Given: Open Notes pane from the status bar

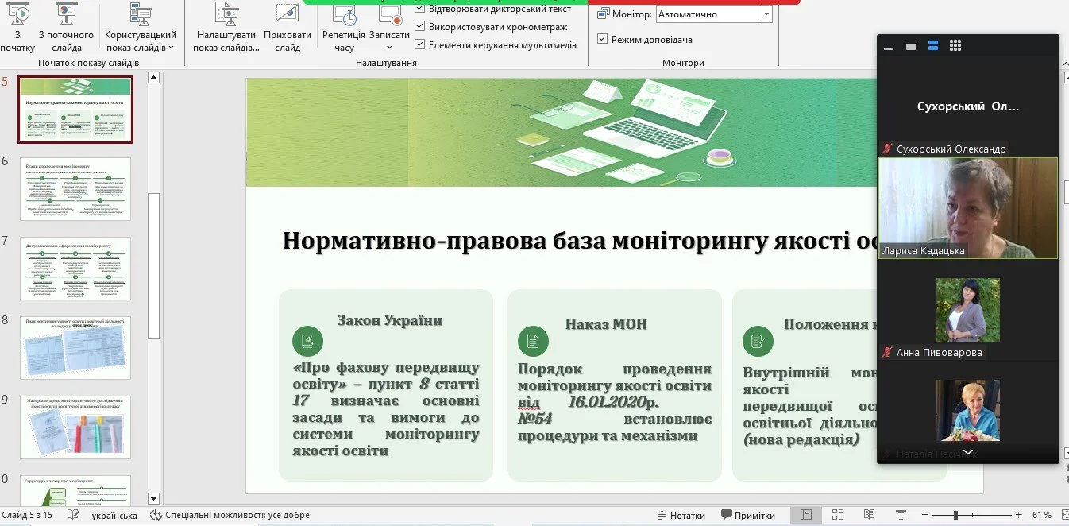Looking at the screenshot, I should click(x=681, y=514).
